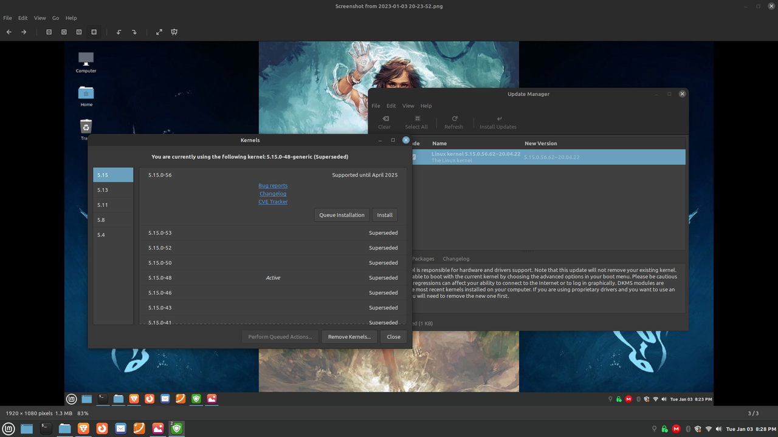Viewport: 778px width, 437px height.
Task: Switch to the Changelog tab
Action: (x=455, y=258)
